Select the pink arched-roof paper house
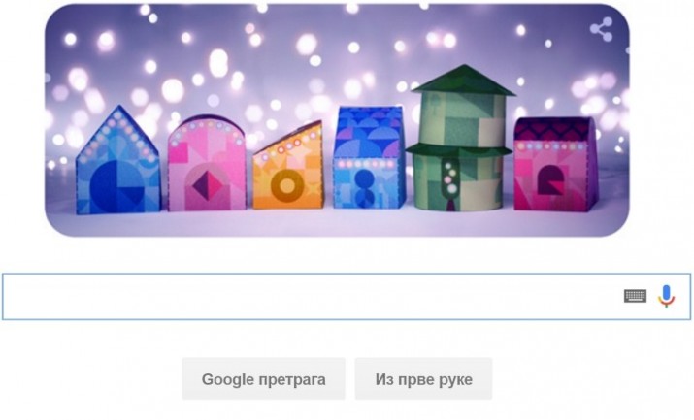Image resolution: width=694 pixels, height=420 pixels. click(x=207, y=164)
